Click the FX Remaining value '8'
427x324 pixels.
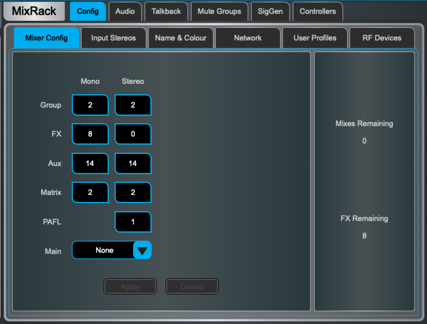point(364,236)
